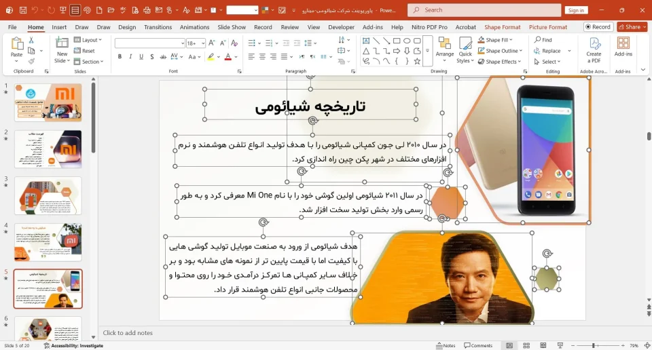Decrease font size
652x350 pixels.
point(223,43)
